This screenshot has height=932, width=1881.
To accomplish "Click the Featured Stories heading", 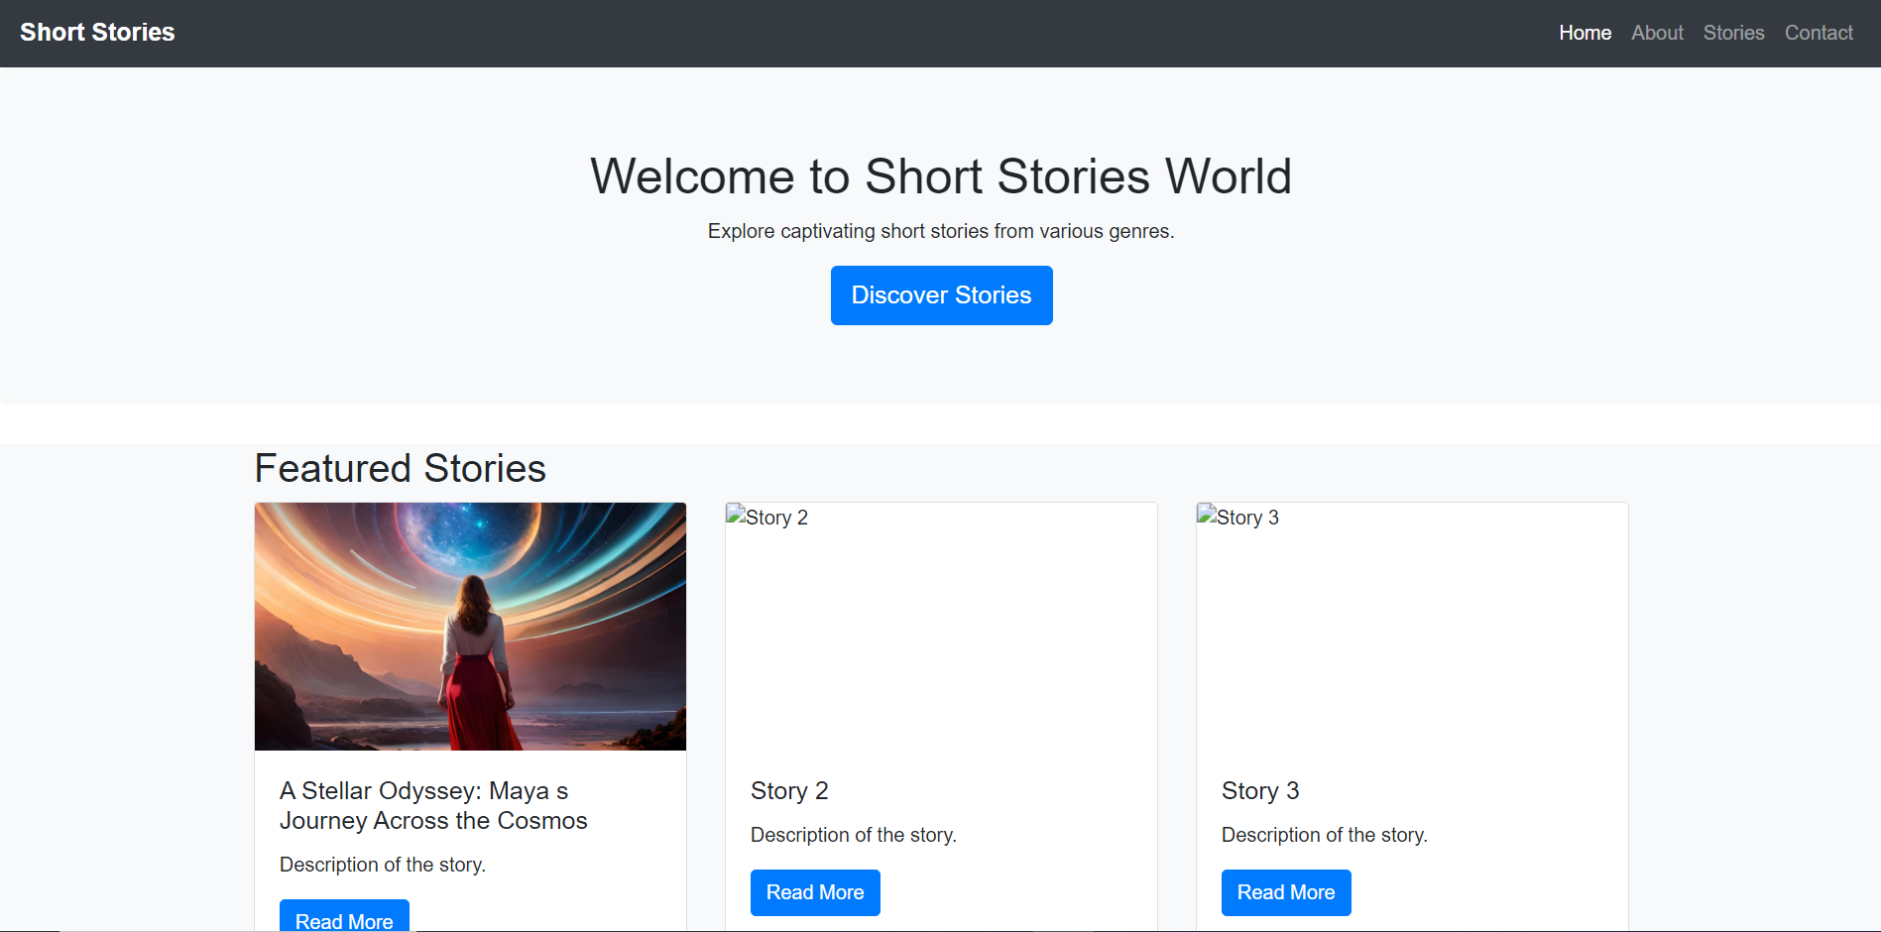I will pos(401,468).
